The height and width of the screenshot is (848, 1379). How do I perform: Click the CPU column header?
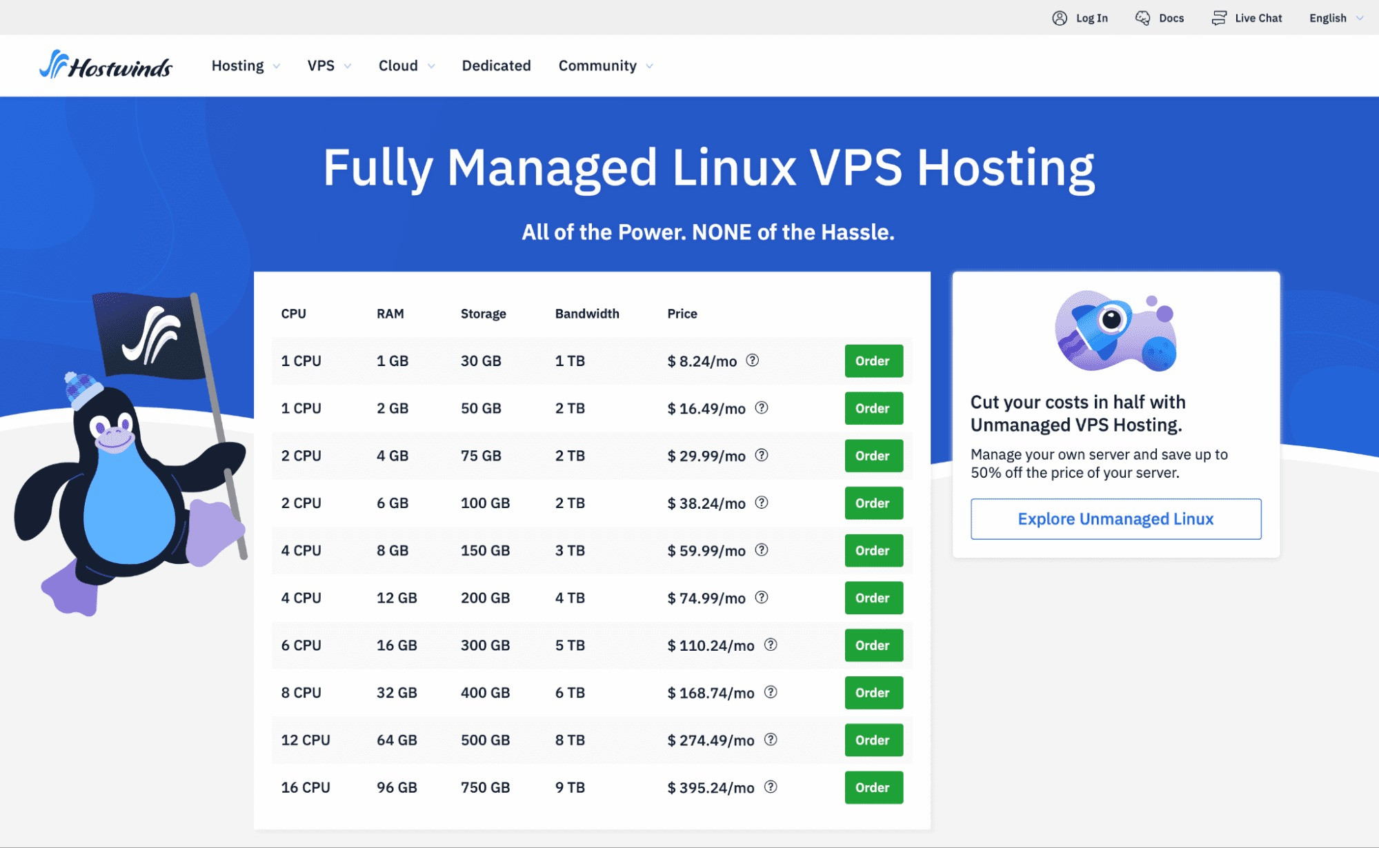293,314
